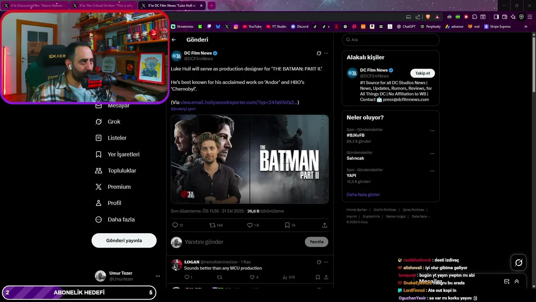536x302 pixels.
Task: Open Topluluklar communities page
Action: (x=116, y=171)
